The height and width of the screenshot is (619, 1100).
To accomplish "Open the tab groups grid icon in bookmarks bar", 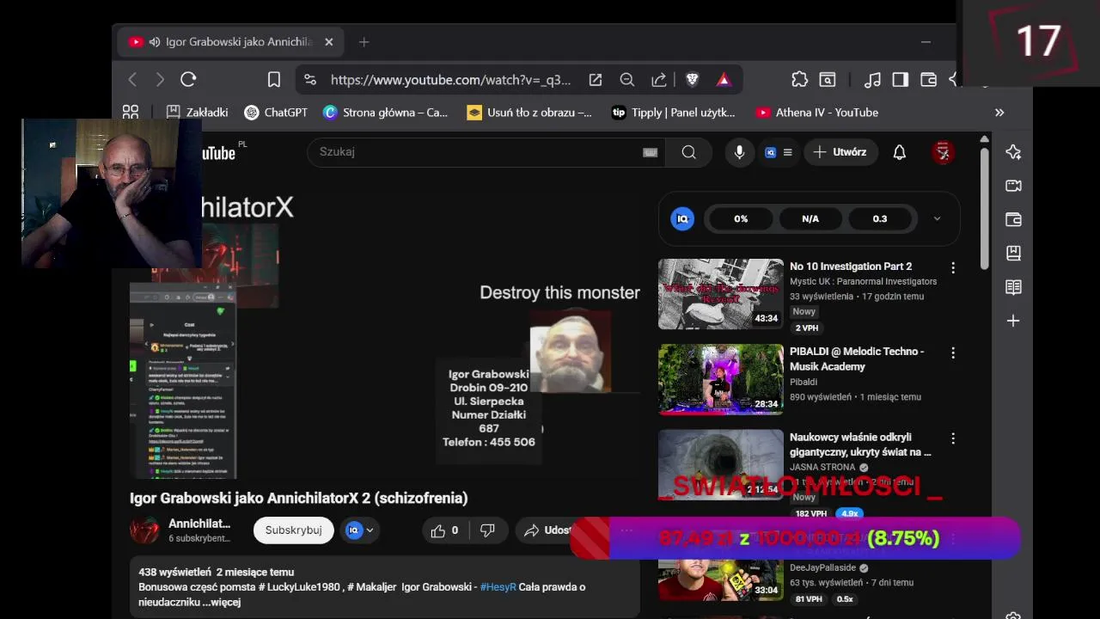I will 131,112.
